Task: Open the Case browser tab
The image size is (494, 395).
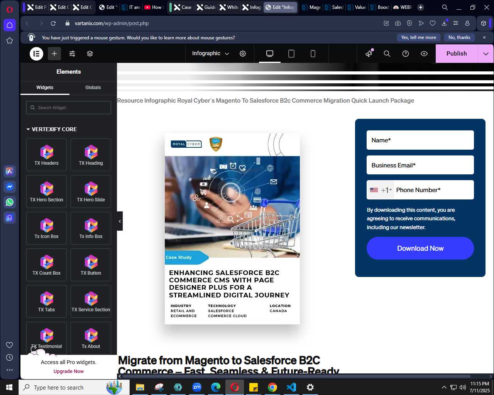Action: (x=182, y=7)
